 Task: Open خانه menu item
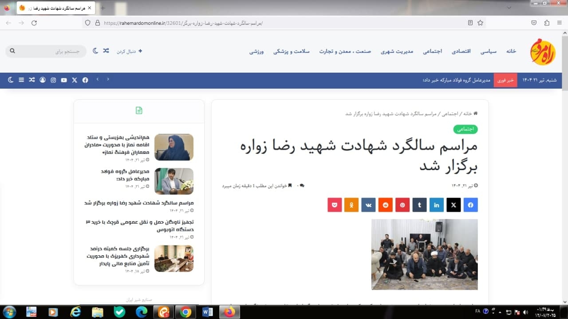[511, 51]
